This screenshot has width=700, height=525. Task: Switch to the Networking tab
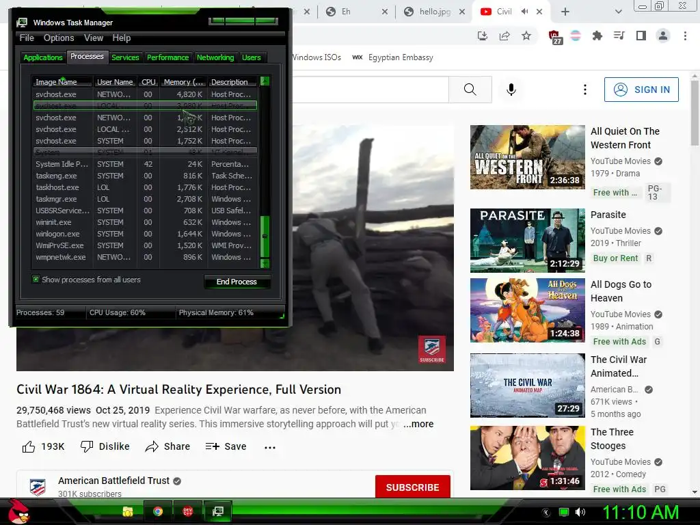pyautogui.click(x=215, y=57)
